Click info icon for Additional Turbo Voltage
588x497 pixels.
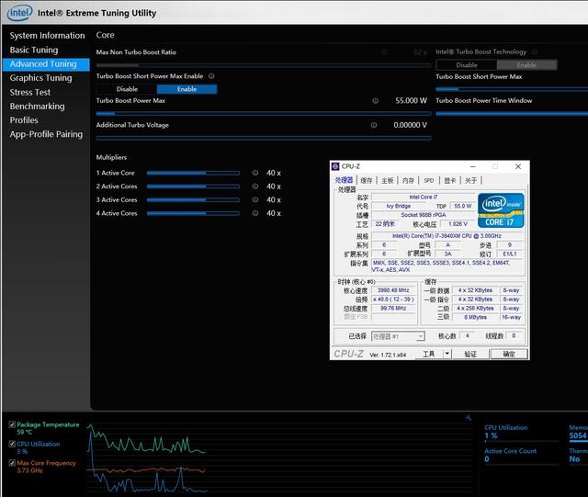(374, 125)
